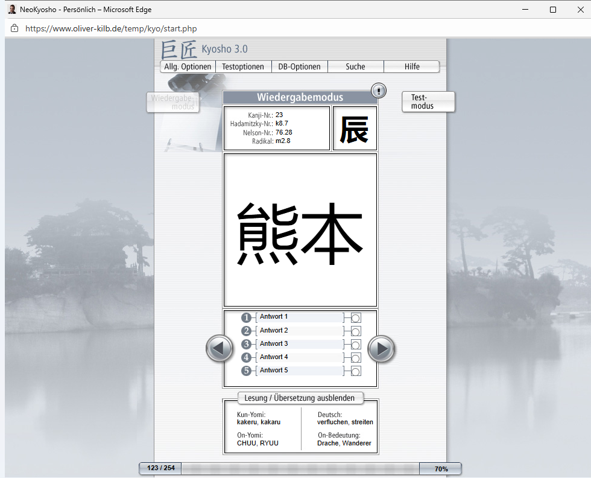
Task: Click the numbered circle 5 icon
Action: 246,371
